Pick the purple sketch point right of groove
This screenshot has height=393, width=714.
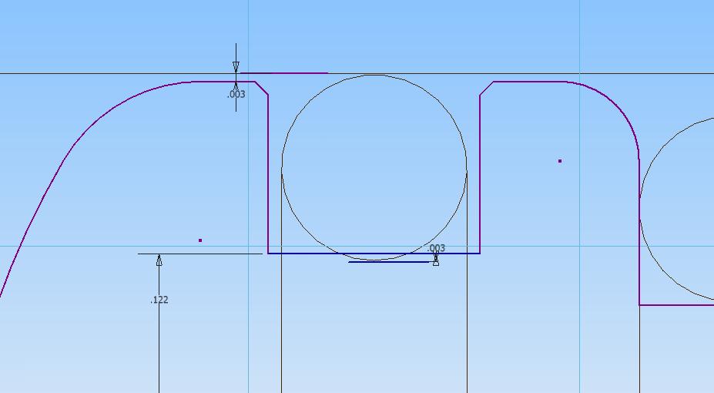pos(560,161)
